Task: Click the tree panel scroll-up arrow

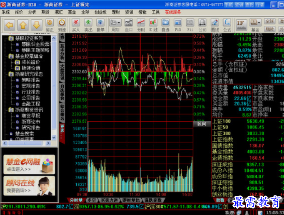Action: [54, 38]
